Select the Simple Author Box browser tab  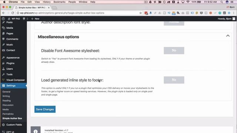coord(32,7)
